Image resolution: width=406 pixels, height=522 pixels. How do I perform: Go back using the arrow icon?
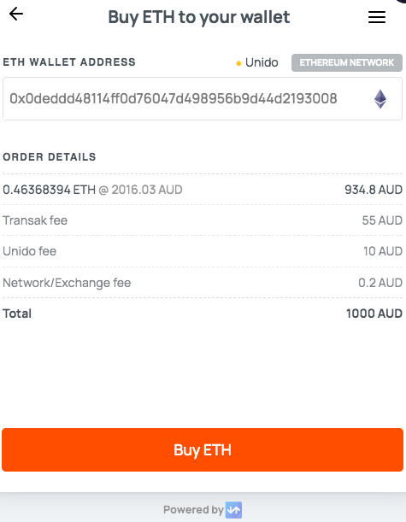coord(16,14)
